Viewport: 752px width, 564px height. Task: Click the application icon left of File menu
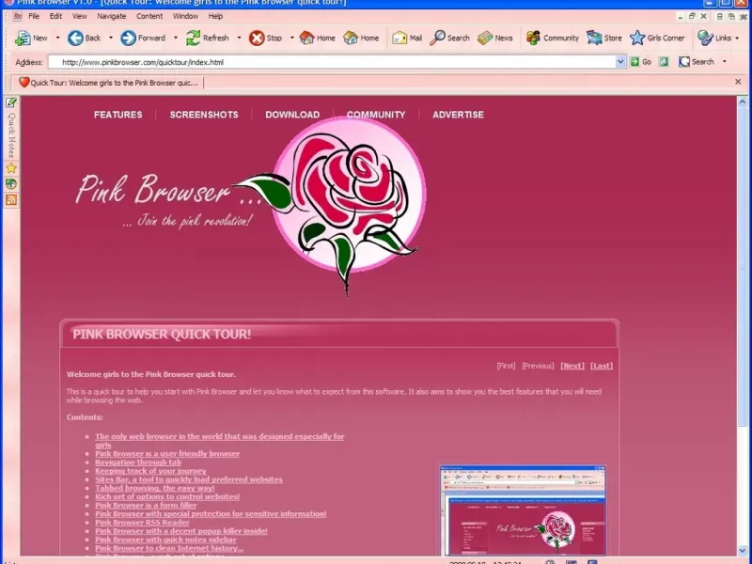[x=17, y=16]
